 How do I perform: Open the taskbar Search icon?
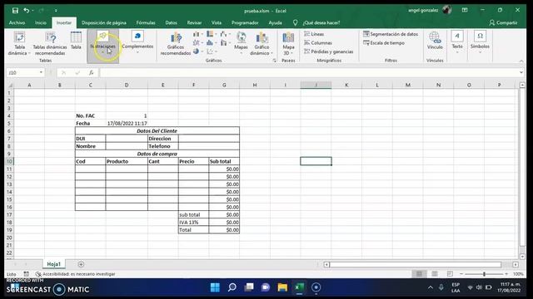click(x=232, y=287)
